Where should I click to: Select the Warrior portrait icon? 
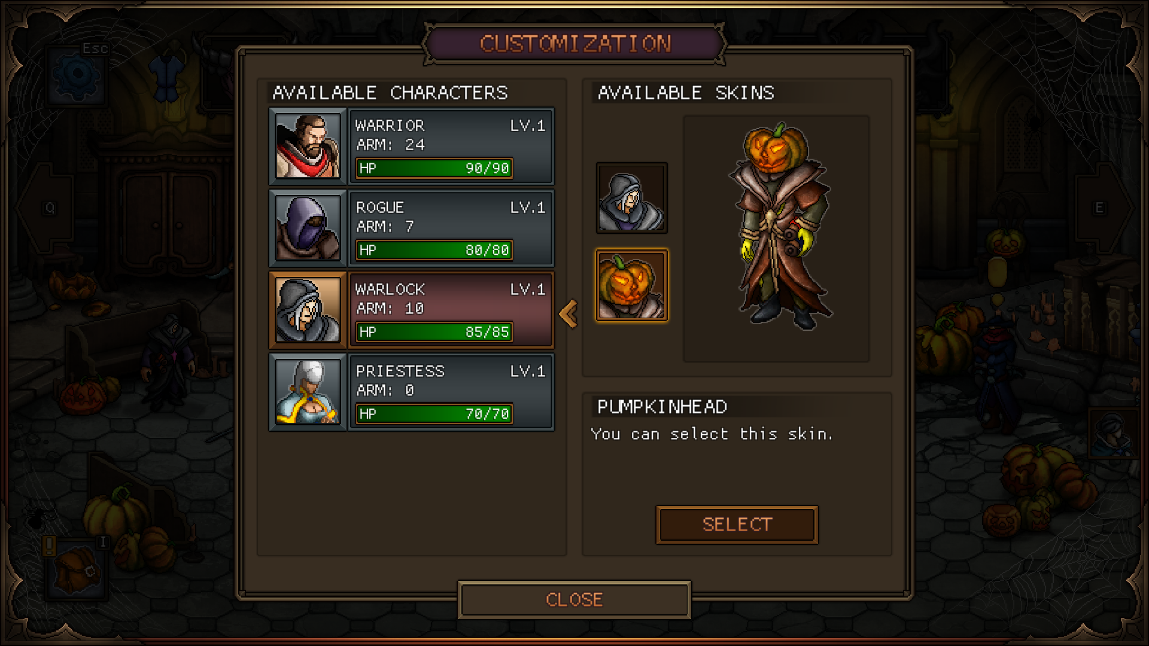click(x=308, y=147)
